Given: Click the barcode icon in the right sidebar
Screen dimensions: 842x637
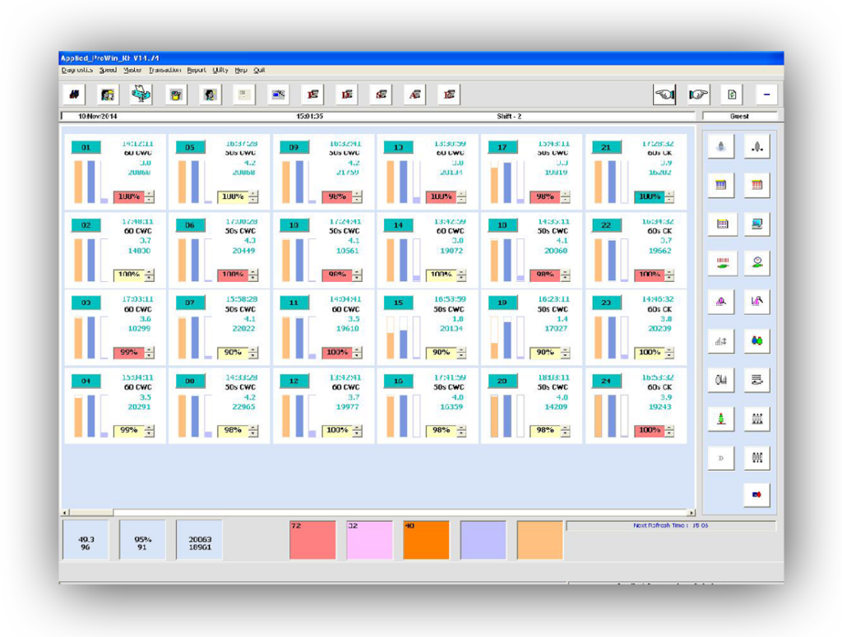Looking at the screenshot, I should point(721,262).
